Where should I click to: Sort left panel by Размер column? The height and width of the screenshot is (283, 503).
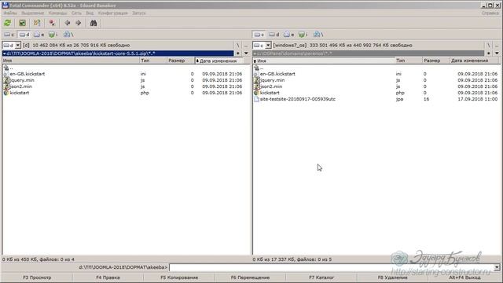[181, 61]
